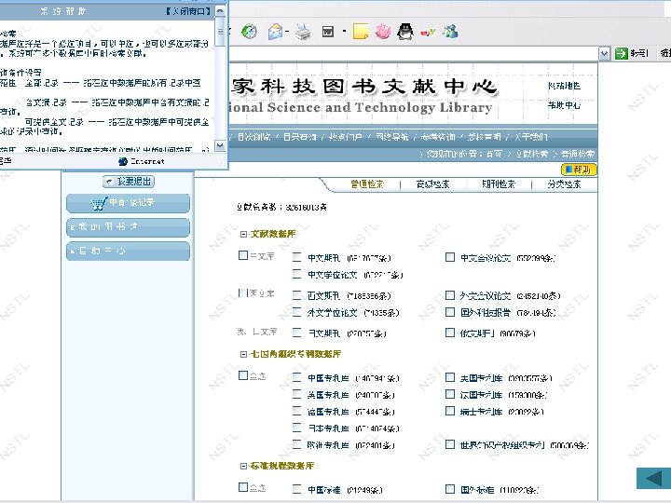671x503 pixels.
Task: Tick the select-all checkbox for the patent databases
Action: click(x=243, y=375)
